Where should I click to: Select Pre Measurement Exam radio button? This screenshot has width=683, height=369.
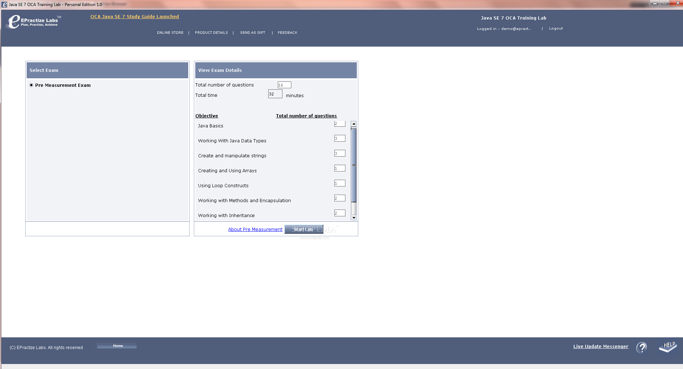[31, 85]
